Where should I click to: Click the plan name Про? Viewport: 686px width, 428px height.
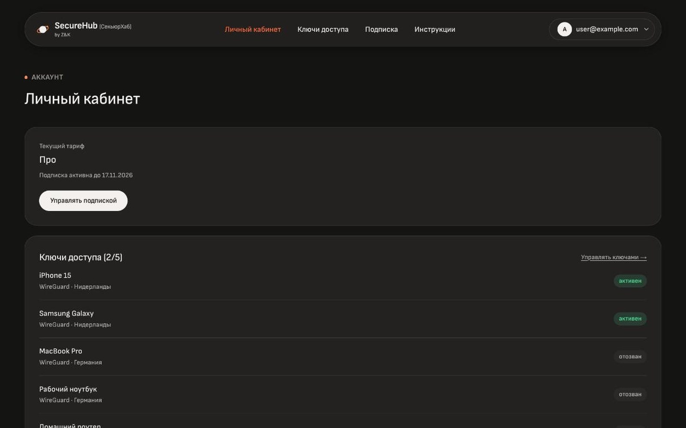click(x=48, y=159)
